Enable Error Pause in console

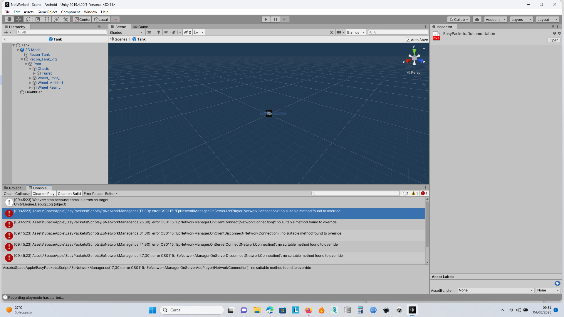pyautogui.click(x=93, y=193)
